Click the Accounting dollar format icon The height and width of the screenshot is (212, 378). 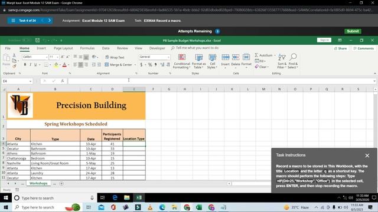[141, 65]
